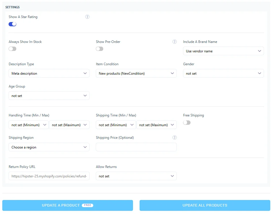Expand the Age Group dropdown
This screenshot has width=274, height=214.
49,96
